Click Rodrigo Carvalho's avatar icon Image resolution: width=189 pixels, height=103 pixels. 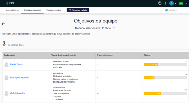6,77
